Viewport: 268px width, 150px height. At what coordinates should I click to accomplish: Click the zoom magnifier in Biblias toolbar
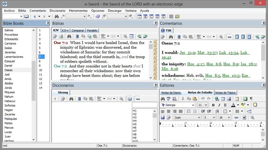coord(125,36)
